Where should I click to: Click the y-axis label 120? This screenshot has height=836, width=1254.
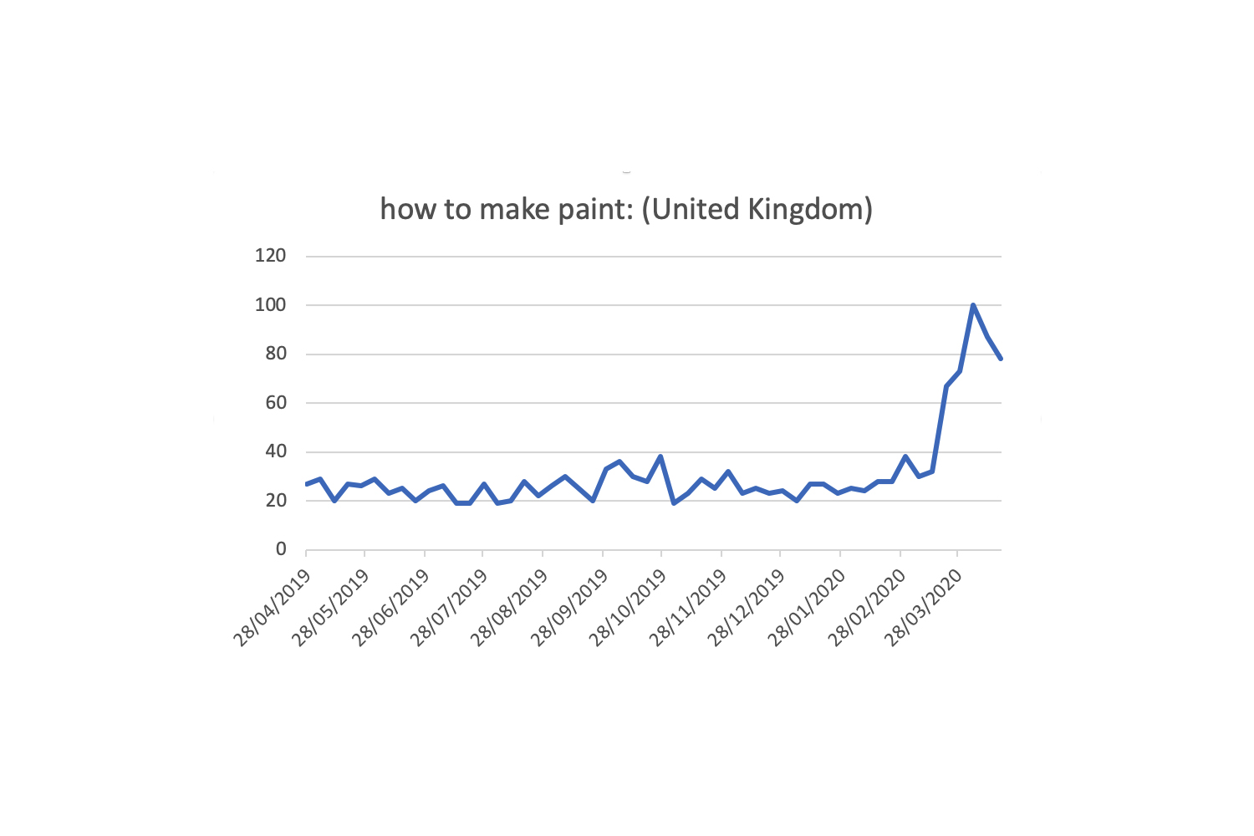click(x=270, y=256)
